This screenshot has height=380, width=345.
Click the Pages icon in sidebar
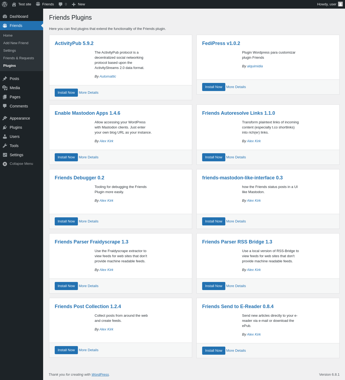click(x=5, y=97)
